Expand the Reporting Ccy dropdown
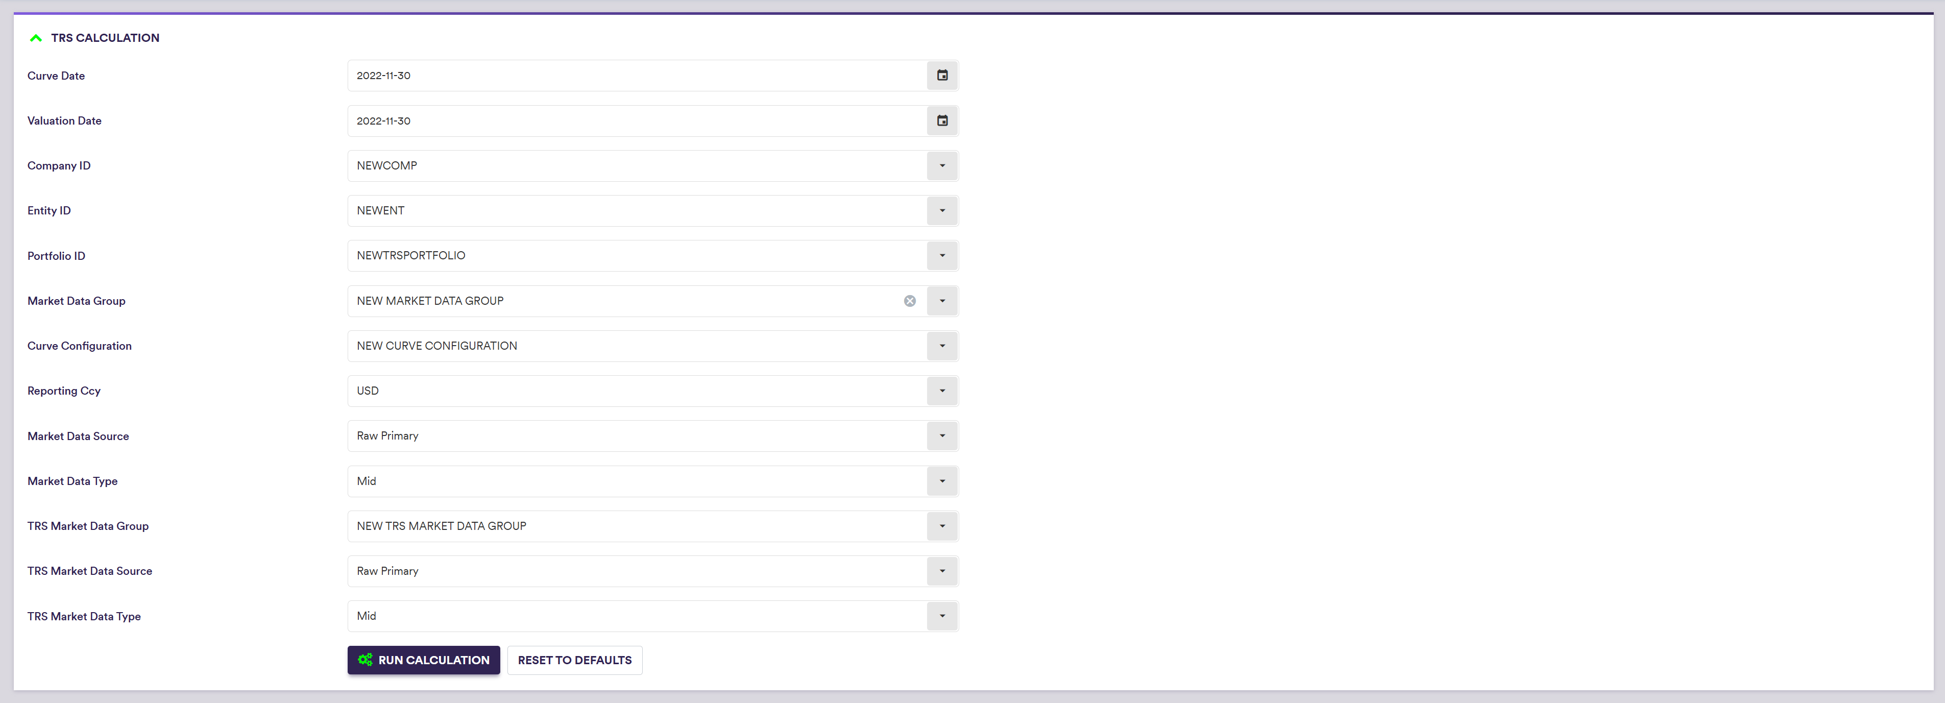 pyautogui.click(x=941, y=391)
